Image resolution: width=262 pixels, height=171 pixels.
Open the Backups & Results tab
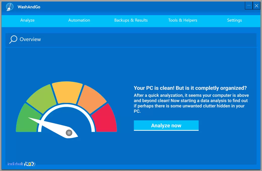click(x=131, y=20)
